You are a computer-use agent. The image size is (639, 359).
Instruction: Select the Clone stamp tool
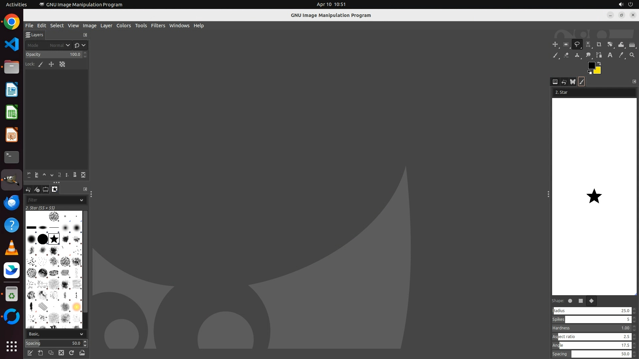point(577,55)
